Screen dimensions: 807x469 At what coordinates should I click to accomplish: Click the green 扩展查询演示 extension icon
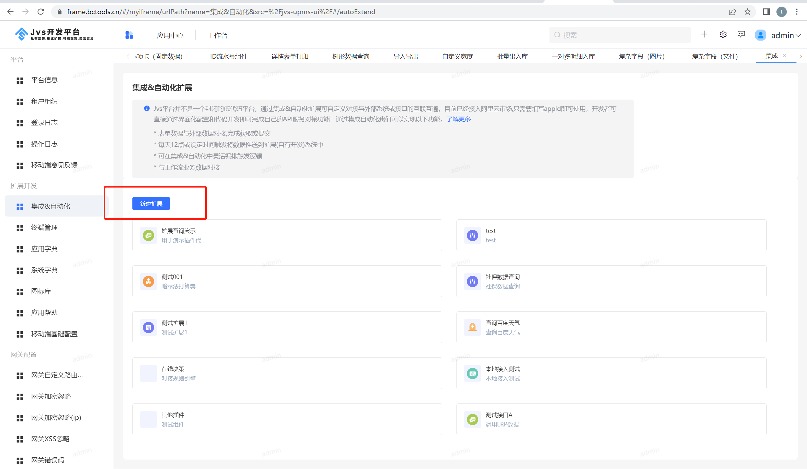point(148,236)
